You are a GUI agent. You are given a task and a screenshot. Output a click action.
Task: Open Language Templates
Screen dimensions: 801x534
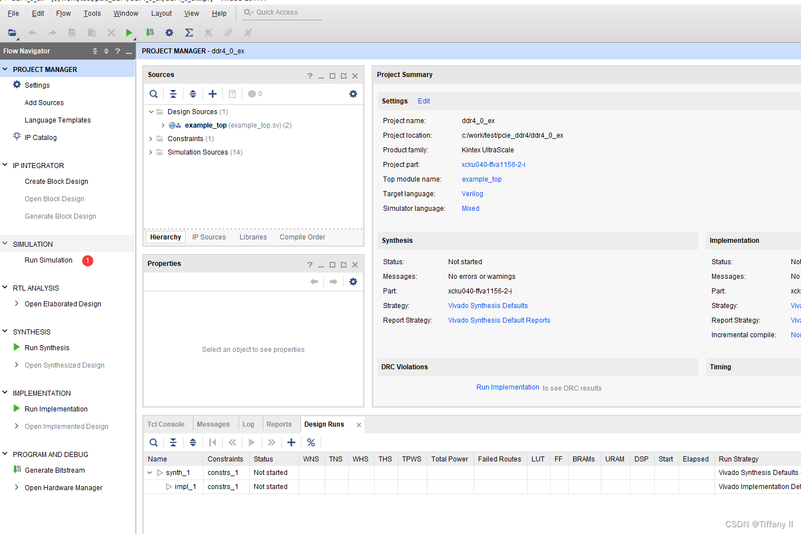click(x=57, y=120)
